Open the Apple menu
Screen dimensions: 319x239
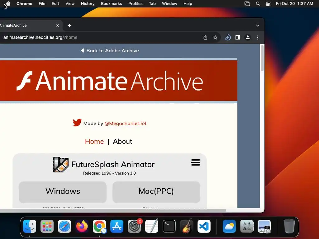coord(8,3)
